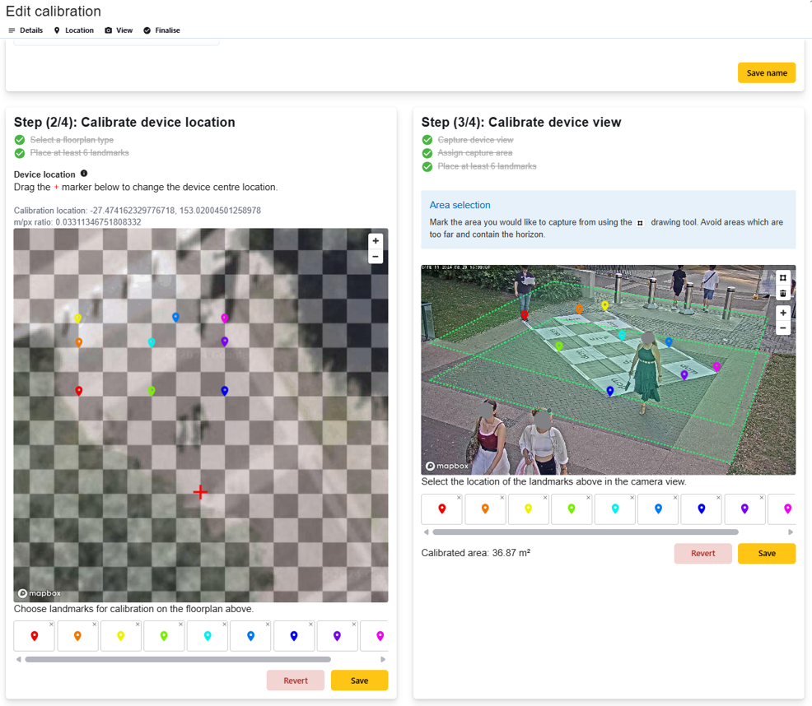Select the red pin on floorplan map
The width and height of the screenshot is (812, 706).
[79, 391]
